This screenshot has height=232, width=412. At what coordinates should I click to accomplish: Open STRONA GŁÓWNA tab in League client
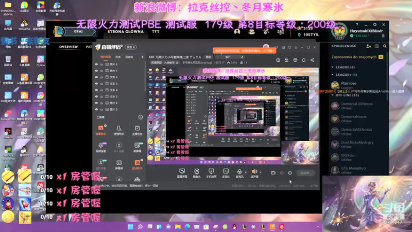tap(125, 31)
